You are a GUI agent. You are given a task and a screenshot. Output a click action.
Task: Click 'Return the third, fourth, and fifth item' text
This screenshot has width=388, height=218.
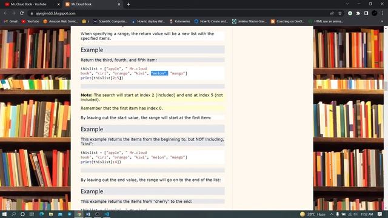tap(119, 60)
